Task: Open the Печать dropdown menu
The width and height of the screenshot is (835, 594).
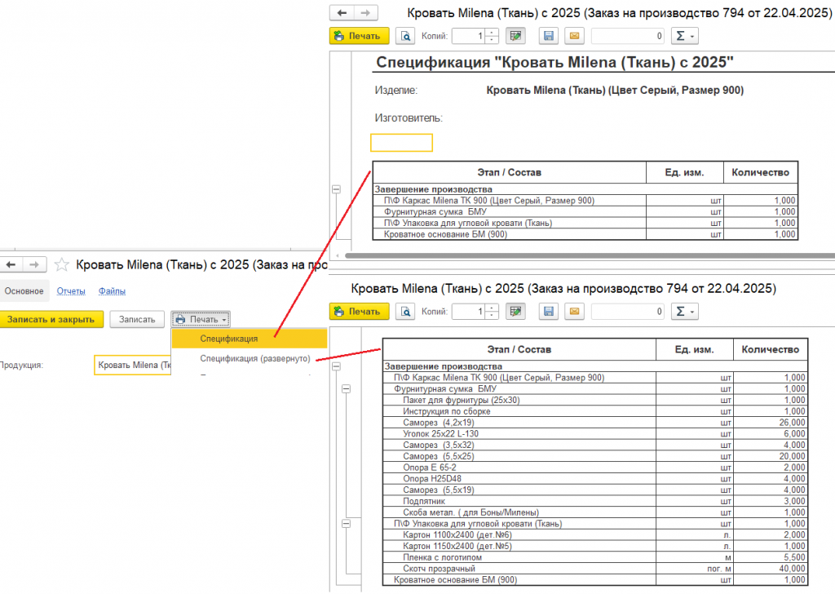Action: click(x=201, y=320)
